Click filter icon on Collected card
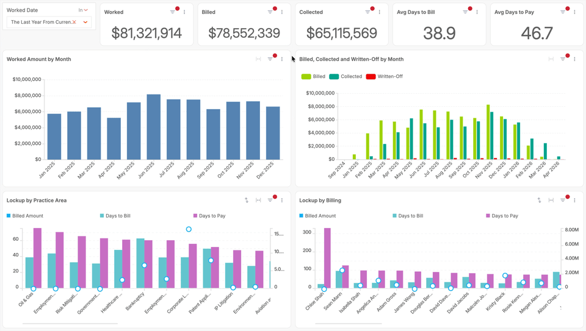Image resolution: width=586 pixels, height=331 pixels. 368,12
